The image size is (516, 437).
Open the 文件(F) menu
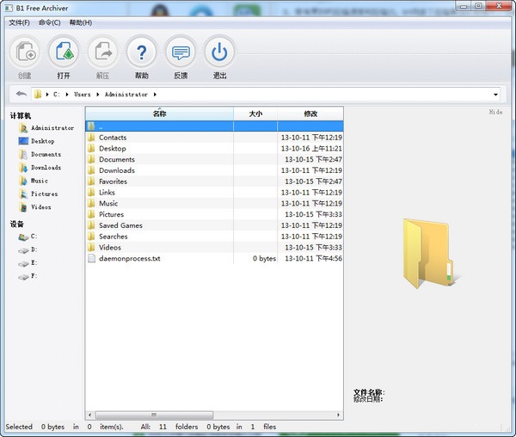point(19,22)
